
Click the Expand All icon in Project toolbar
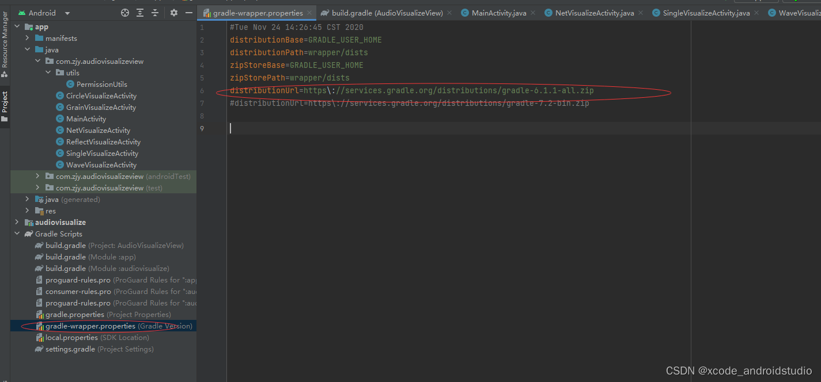(140, 12)
